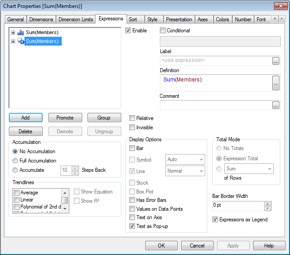Click the pop-up info icon of second Sum(Members)

[x=20, y=41]
